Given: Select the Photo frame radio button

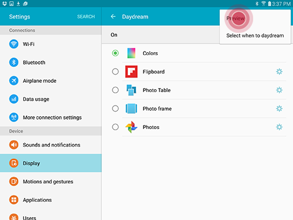Looking at the screenshot, I should pos(115,109).
